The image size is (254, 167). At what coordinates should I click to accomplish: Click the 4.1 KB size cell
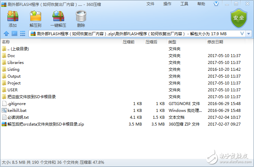pyautogui.click(x=136, y=117)
